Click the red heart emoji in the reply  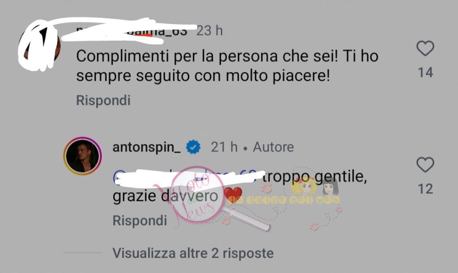pyautogui.click(x=233, y=195)
